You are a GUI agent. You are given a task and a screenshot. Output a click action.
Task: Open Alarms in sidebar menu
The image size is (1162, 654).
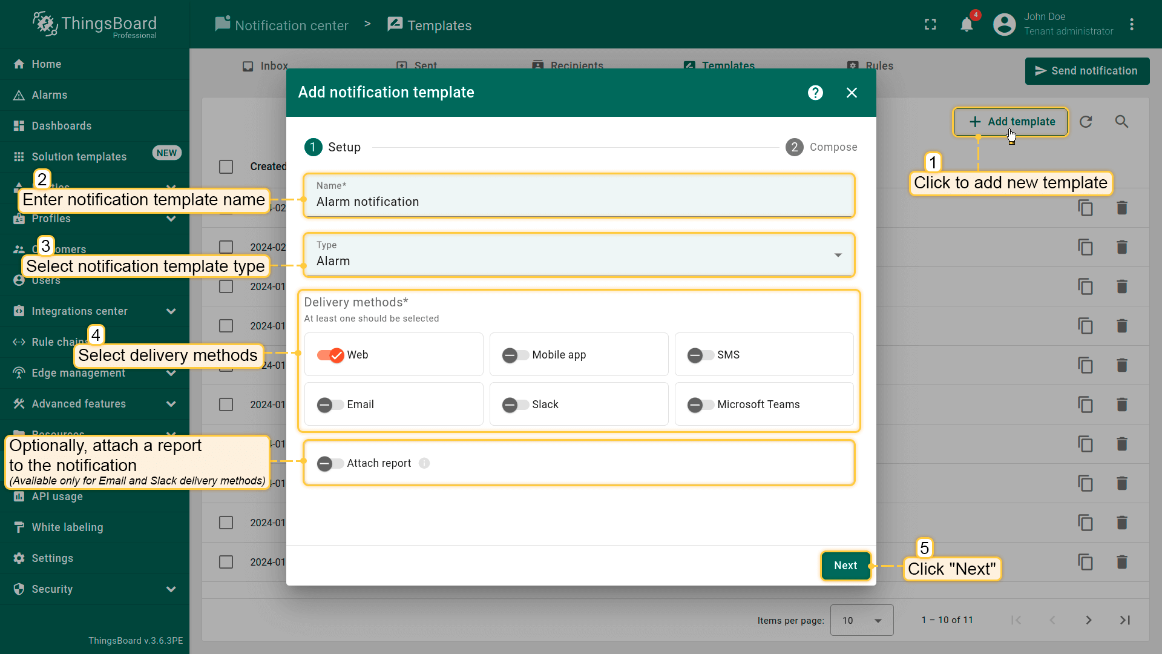point(50,95)
